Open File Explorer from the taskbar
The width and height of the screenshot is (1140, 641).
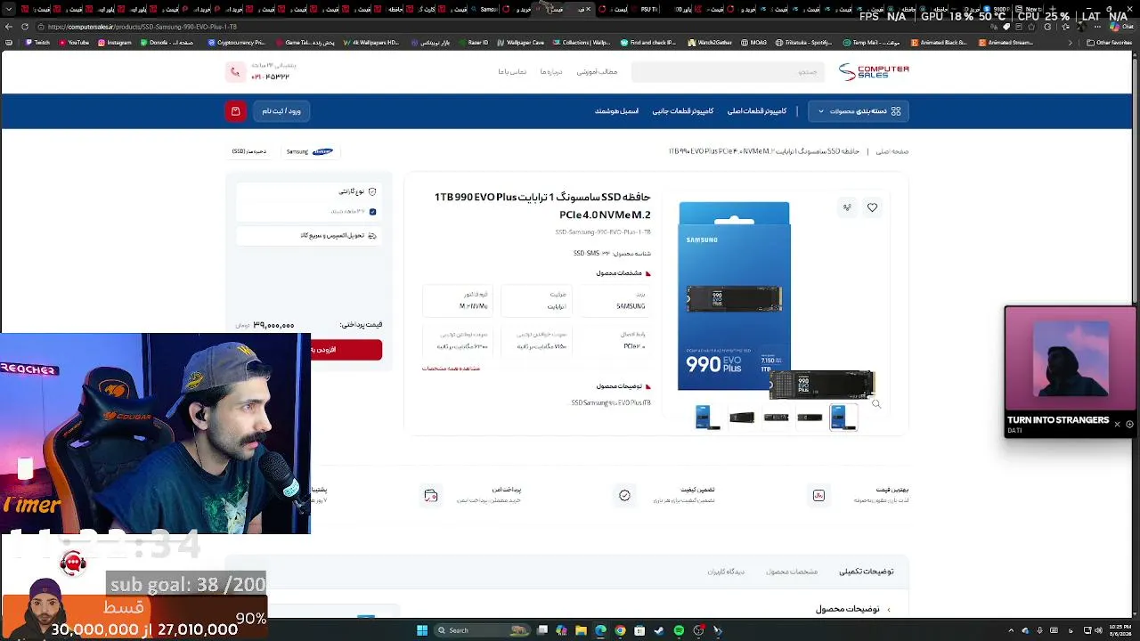pos(581,630)
